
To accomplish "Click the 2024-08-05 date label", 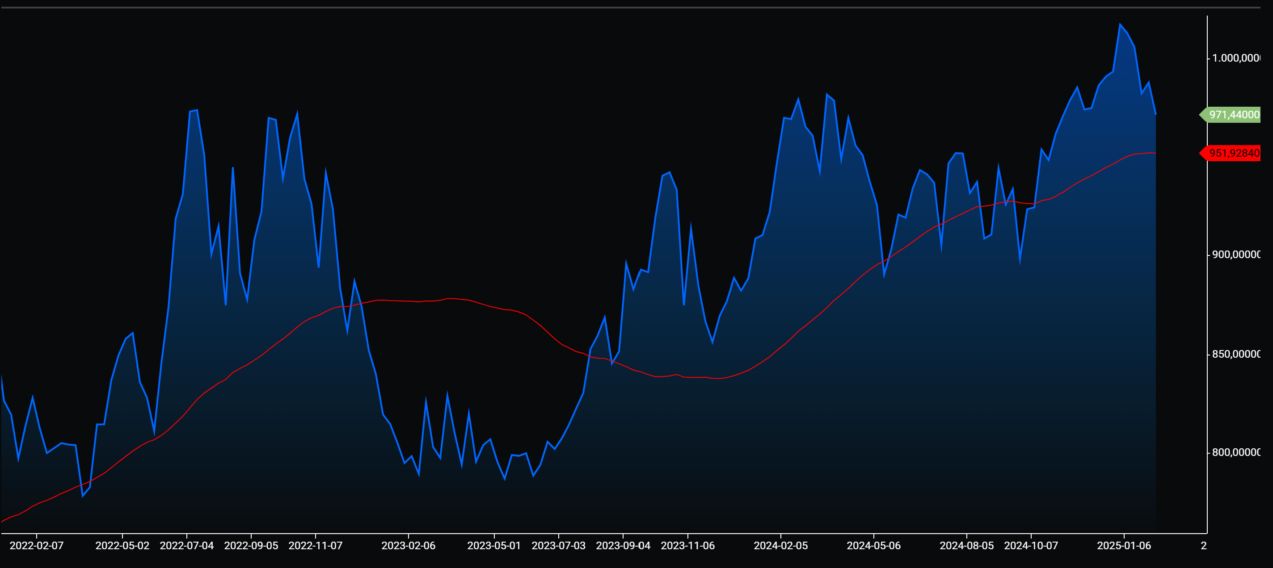I will coord(967,546).
